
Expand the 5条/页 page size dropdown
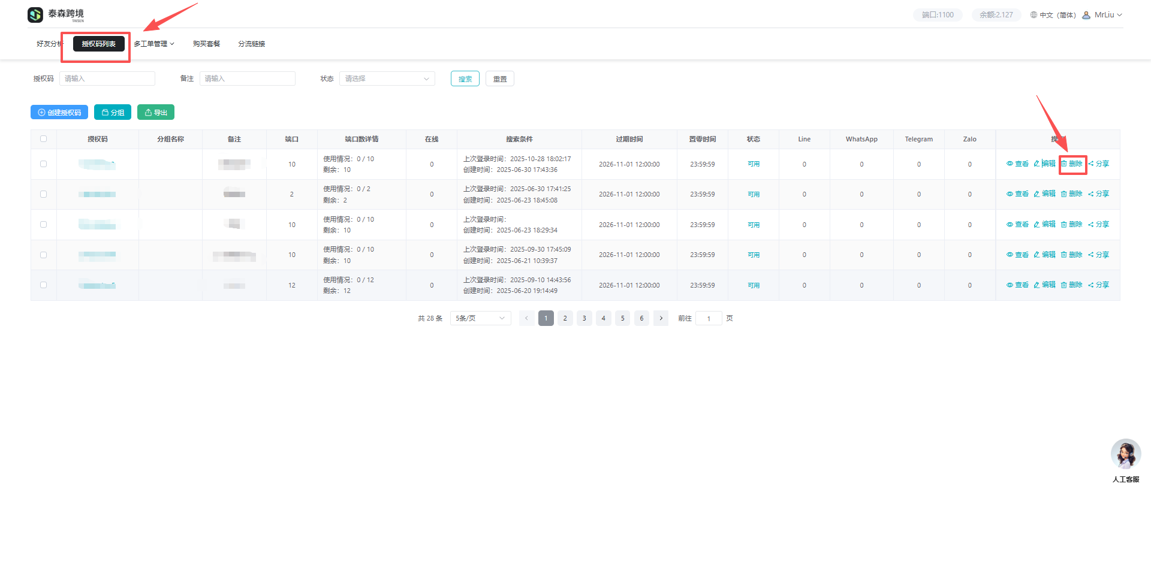click(480, 318)
